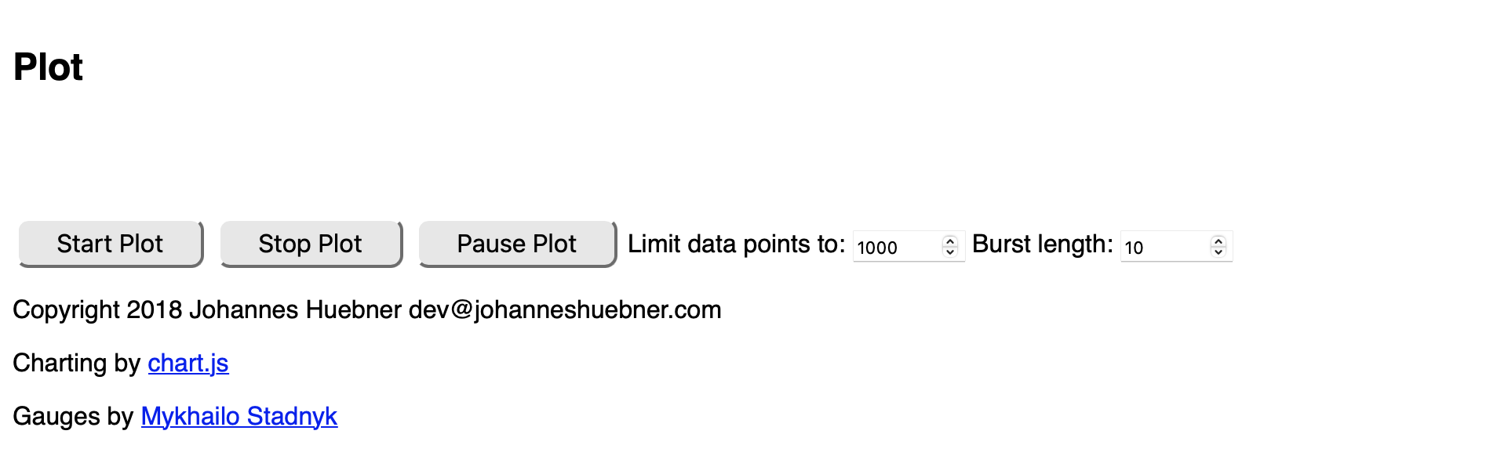1486x456 pixels.
Task: Follow the Mykhailo Stadnyk link
Action: pyautogui.click(x=239, y=416)
